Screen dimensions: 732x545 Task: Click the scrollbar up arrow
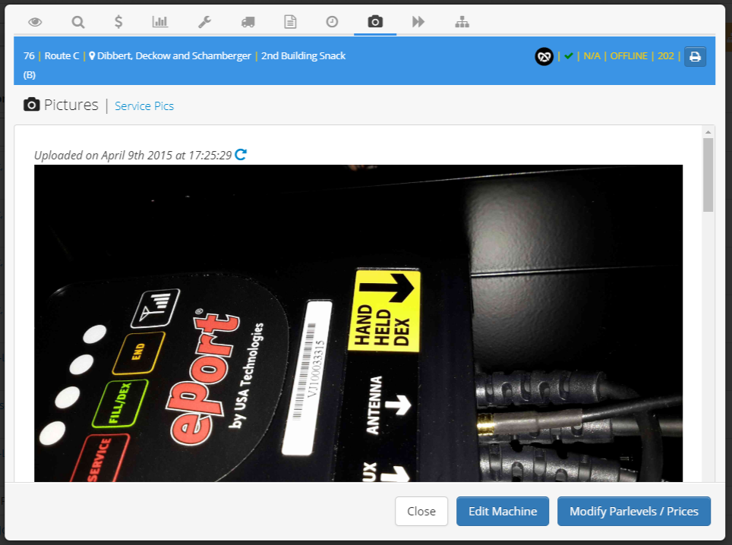pos(708,132)
